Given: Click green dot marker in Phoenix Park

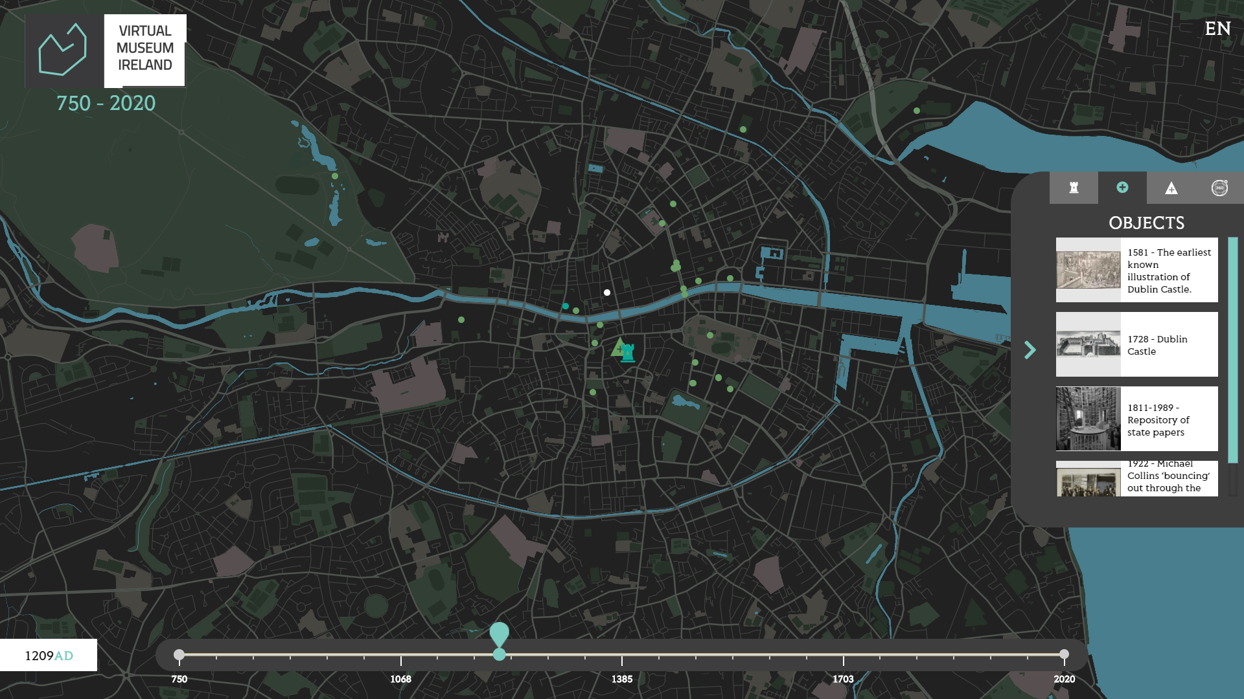Looking at the screenshot, I should tap(335, 176).
